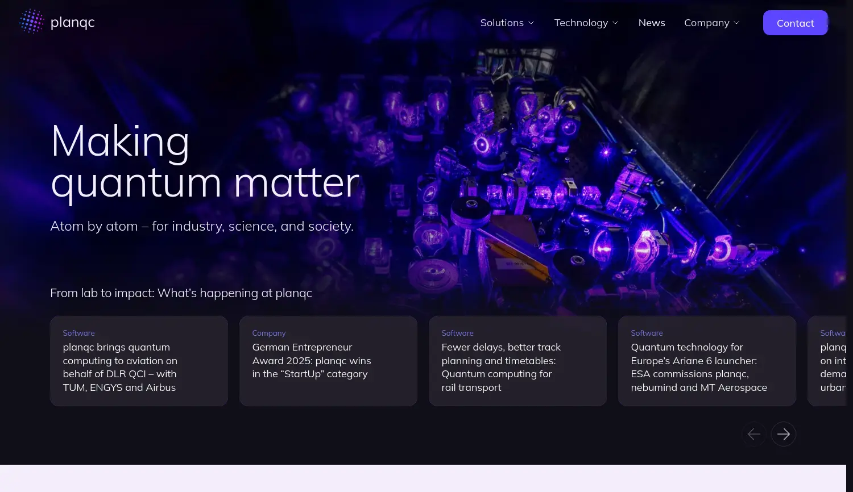Expand the Company menu chevron
The height and width of the screenshot is (492, 853).
(x=736, y=23)
